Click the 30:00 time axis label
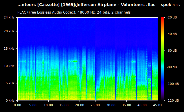 [111, 105]
